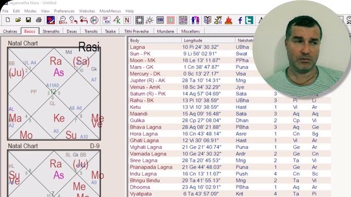This screenshot has height=197, width=351.
Task: Click the N toolbar icon
Action: [x=127, y=20]
